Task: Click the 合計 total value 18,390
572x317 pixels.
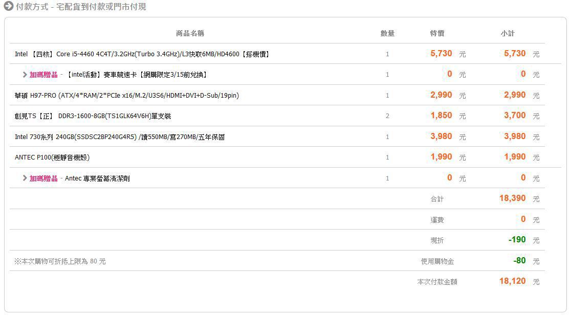Action: point(513,198)
